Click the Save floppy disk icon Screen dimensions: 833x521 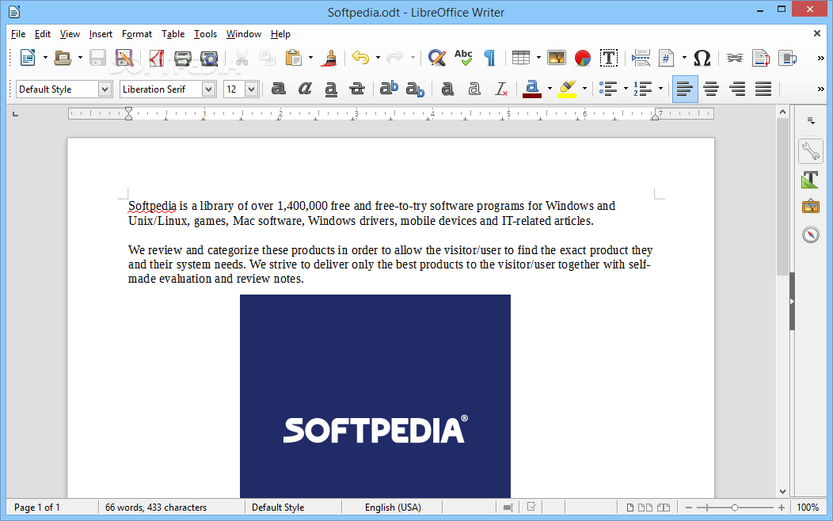point(97,57)
